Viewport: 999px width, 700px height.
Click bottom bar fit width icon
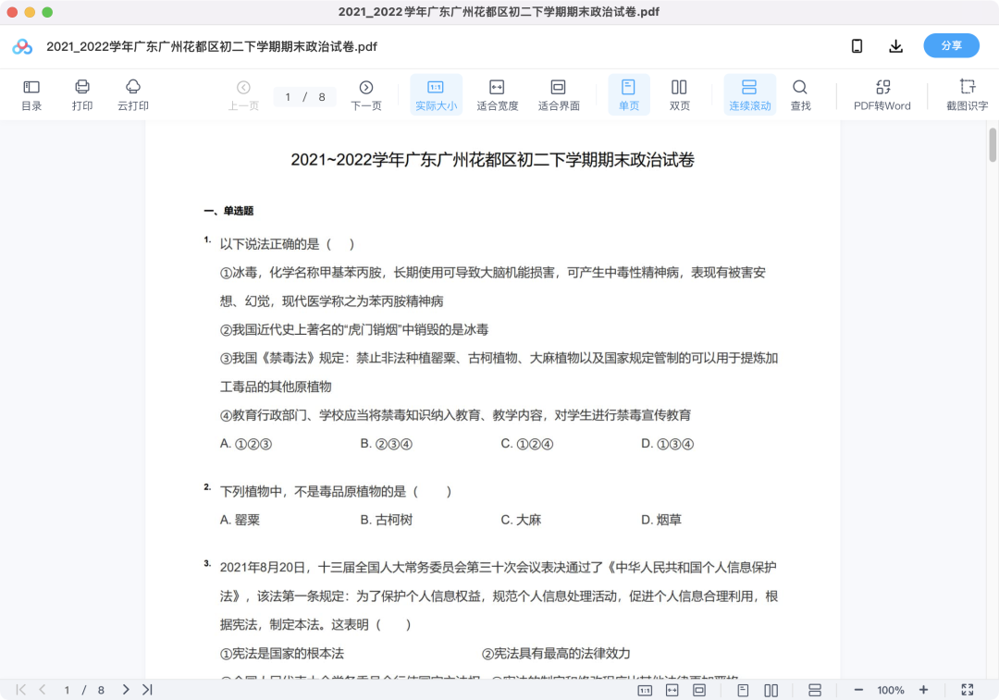click(672, 690)
